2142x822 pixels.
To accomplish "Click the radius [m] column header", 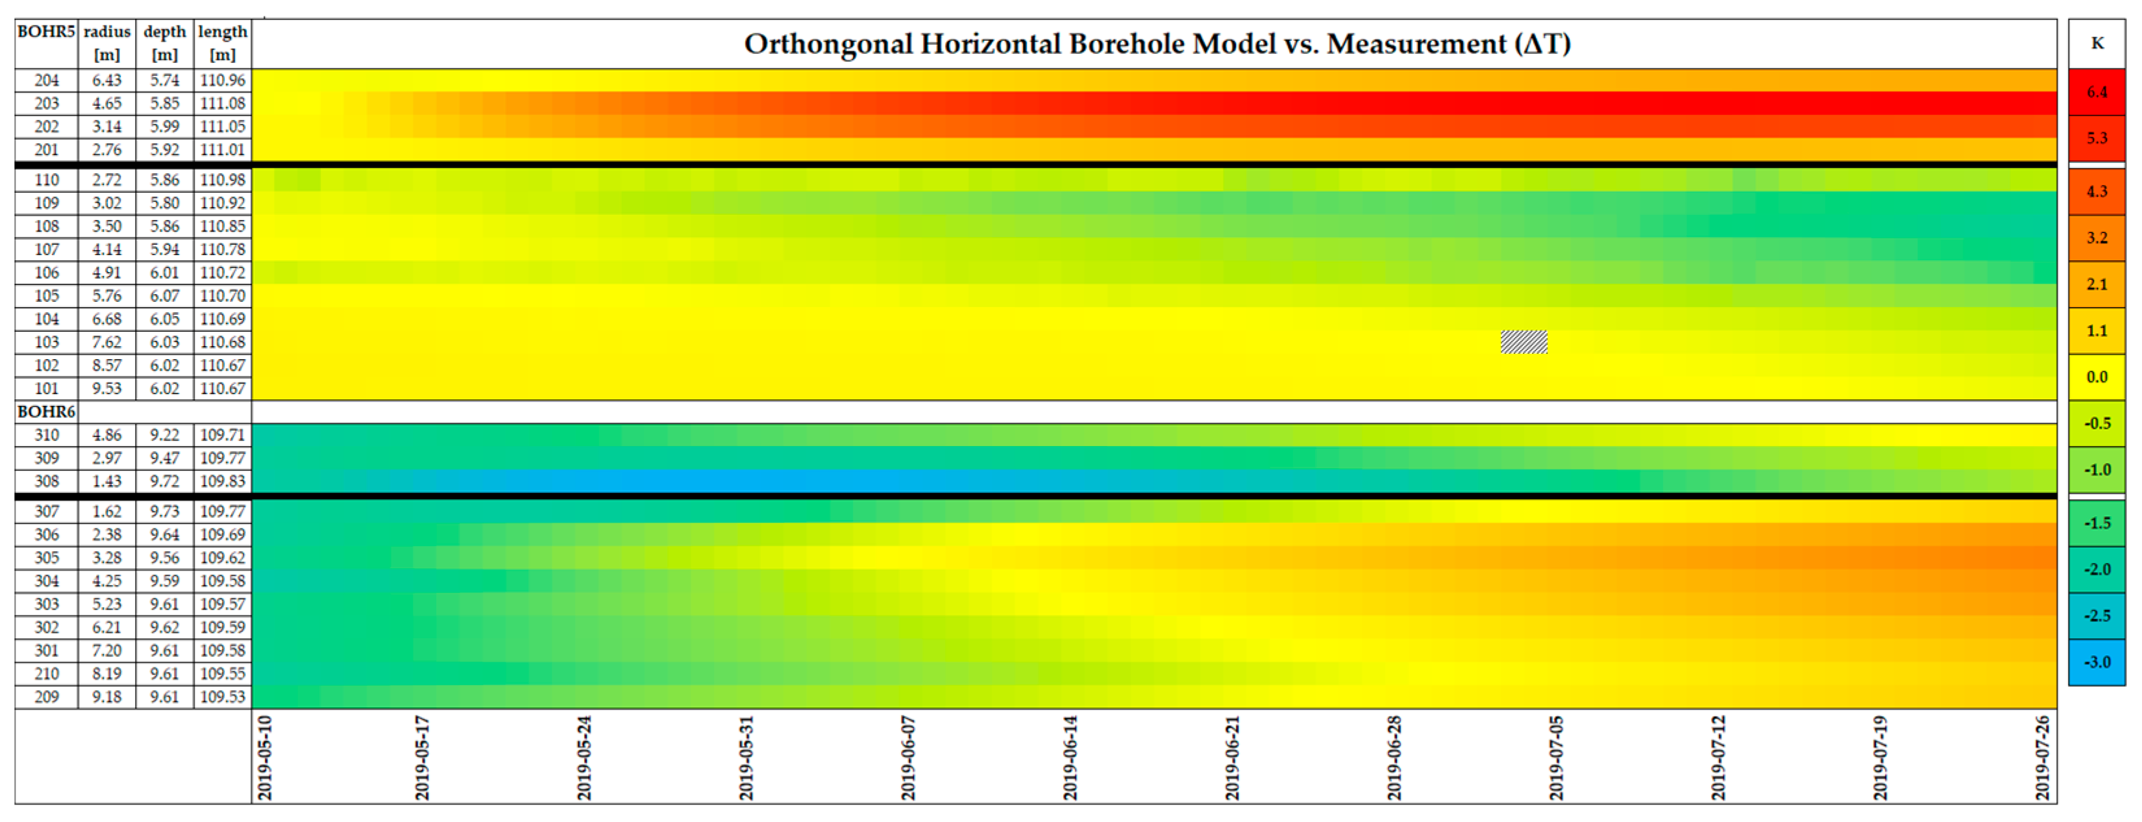I will pyautogui.click(x=107, y=44).
